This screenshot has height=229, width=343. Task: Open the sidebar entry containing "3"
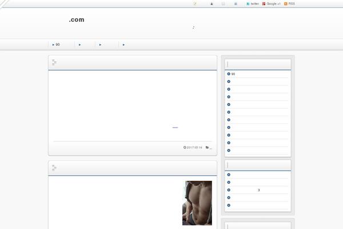(x=258, y=190)
